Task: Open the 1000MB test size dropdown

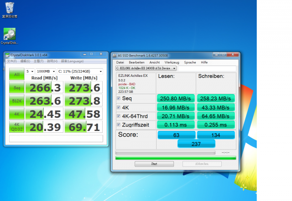Action: click(46, 71)
